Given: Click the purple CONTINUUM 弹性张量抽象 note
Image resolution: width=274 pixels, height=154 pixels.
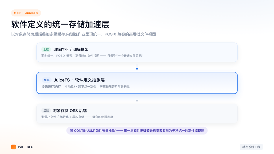Looking at the screenshot, I should point(137,131).
